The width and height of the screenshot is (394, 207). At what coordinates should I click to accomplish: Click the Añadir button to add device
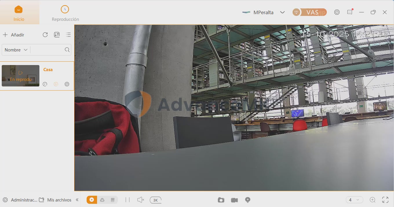click(14, 35)
